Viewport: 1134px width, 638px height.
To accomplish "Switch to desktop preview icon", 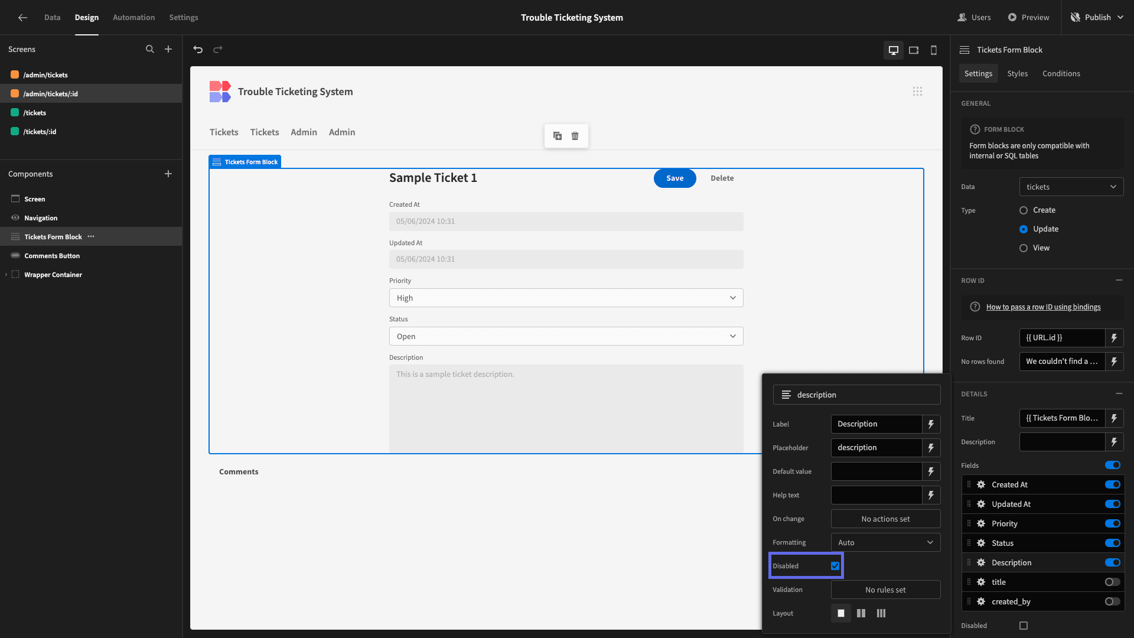I will [x=894, y=50].
